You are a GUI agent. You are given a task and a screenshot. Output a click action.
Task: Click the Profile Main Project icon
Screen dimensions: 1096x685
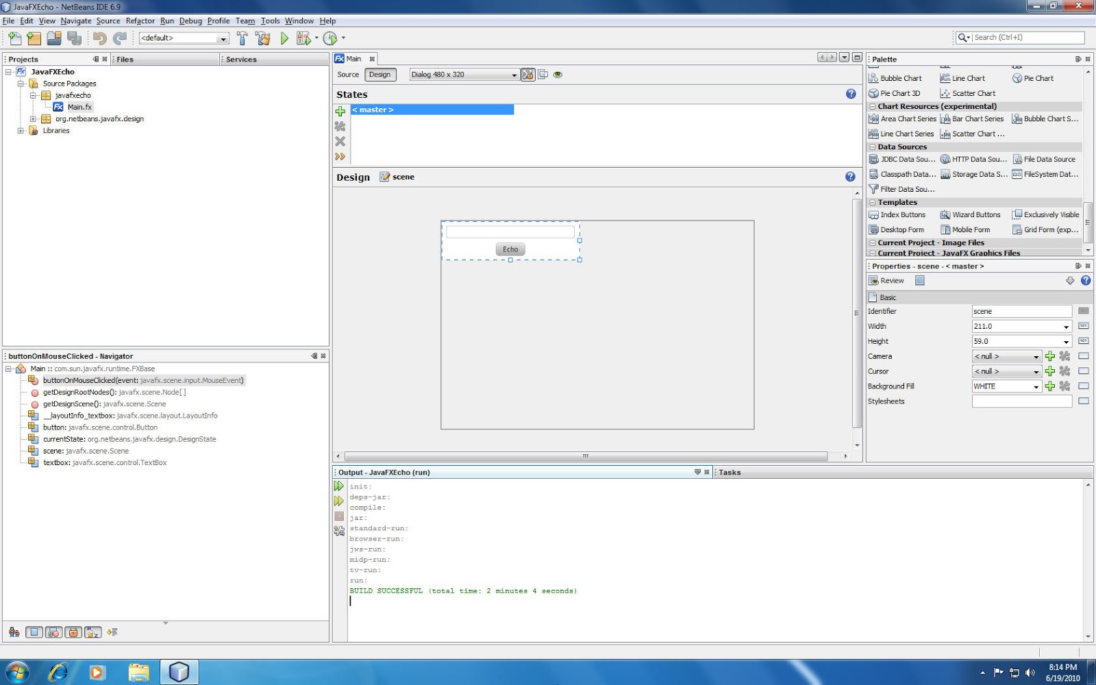pyautogui.click(x=330, y=38)
